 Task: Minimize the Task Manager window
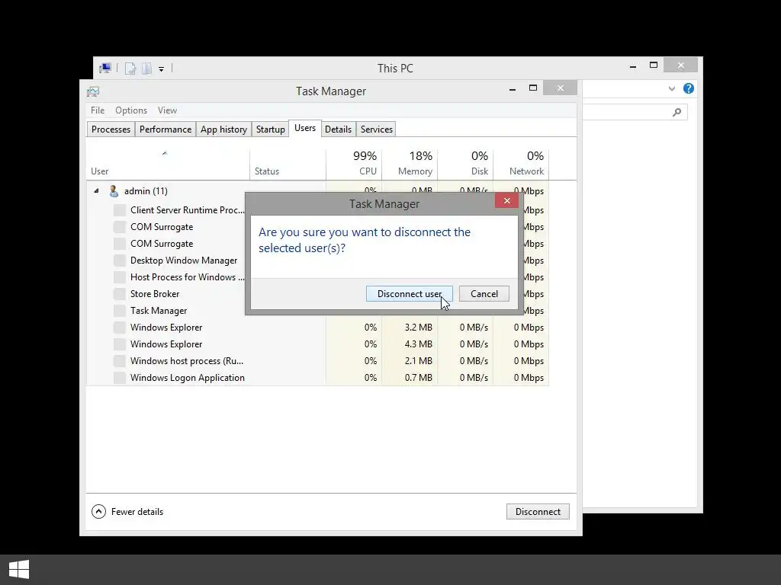coord(512,88)
